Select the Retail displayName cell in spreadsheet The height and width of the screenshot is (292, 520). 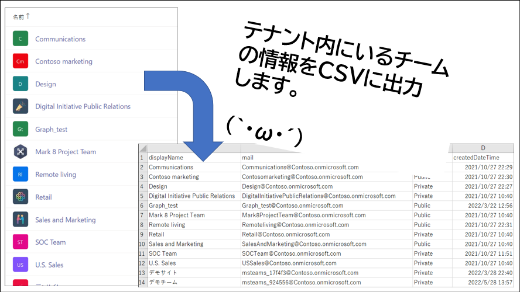click(194, 234)
